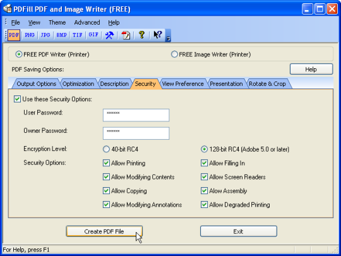The height and width of the screenshot is (256, 341).
Task: Switch to the Security tab
Action: 145,84
